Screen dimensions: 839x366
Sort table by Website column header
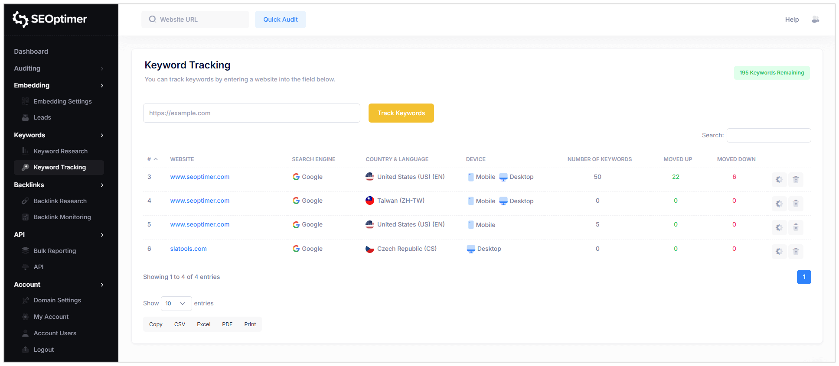pos(182,159)
